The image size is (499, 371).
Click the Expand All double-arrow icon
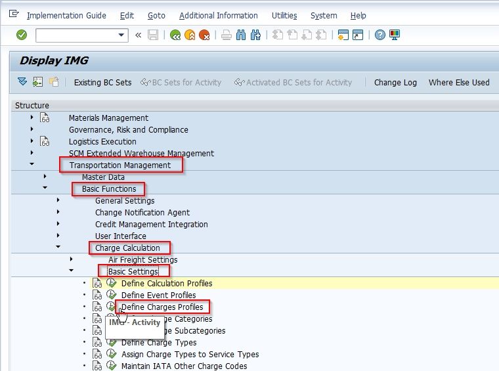click(22, 82)
